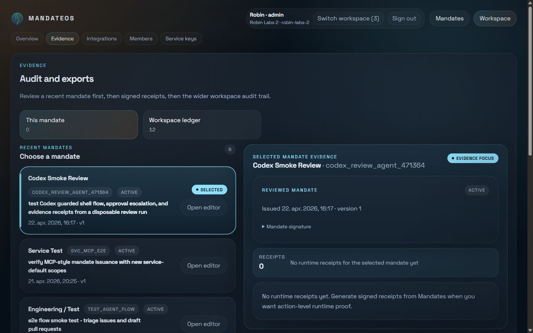The width and height of the screenshot is (533, 333).
Task: Open editor for Engineering / Test mandate
Action: click(204, 324)
